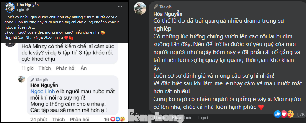306x123 pixels.
Task: Click the 1 giờ timestamp under right comment
Action: pyautogui.click(x=202, y=118)
